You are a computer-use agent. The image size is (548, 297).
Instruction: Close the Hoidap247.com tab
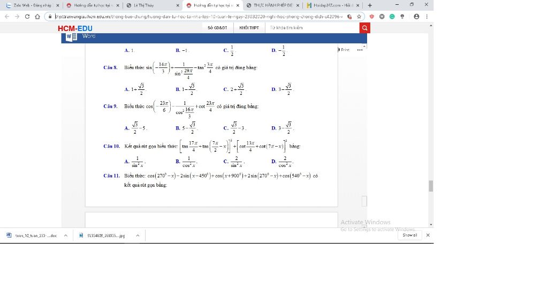coord(357,5)
